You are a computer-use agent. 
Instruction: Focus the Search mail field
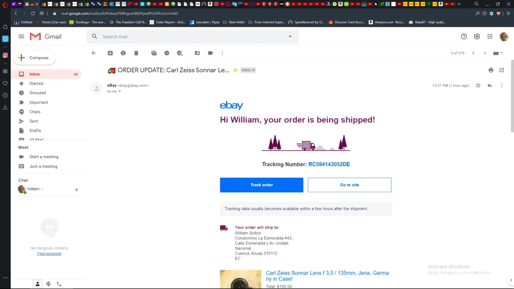click(x=192, y=37)
